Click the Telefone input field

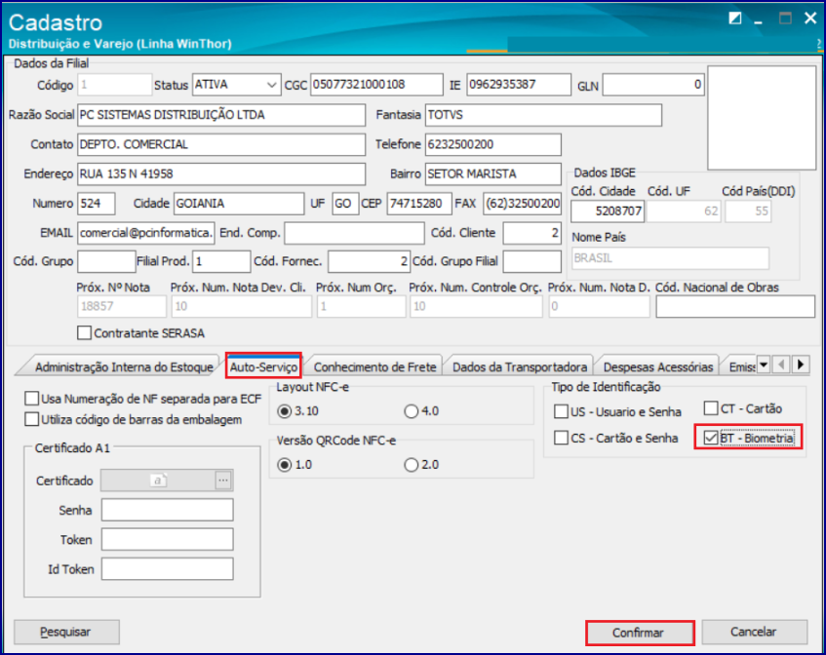tap(493, 144)
